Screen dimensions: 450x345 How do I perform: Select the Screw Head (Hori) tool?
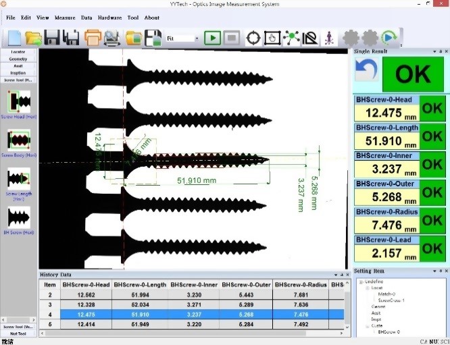(18, 102)
